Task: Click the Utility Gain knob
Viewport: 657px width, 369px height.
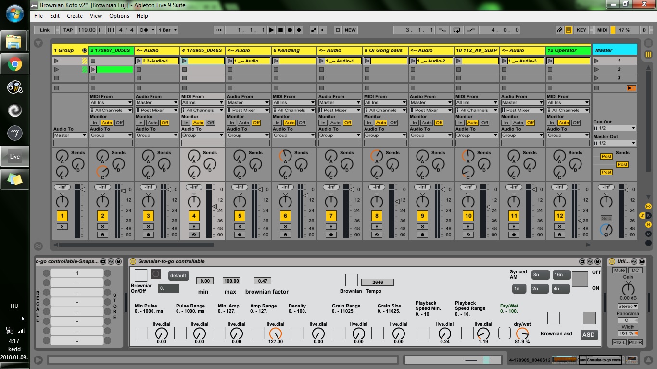Action: click(628, 289)
